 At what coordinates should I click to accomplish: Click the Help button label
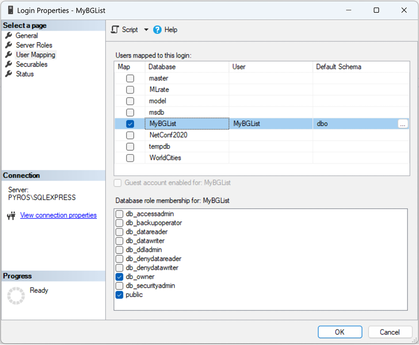(171, 30)
